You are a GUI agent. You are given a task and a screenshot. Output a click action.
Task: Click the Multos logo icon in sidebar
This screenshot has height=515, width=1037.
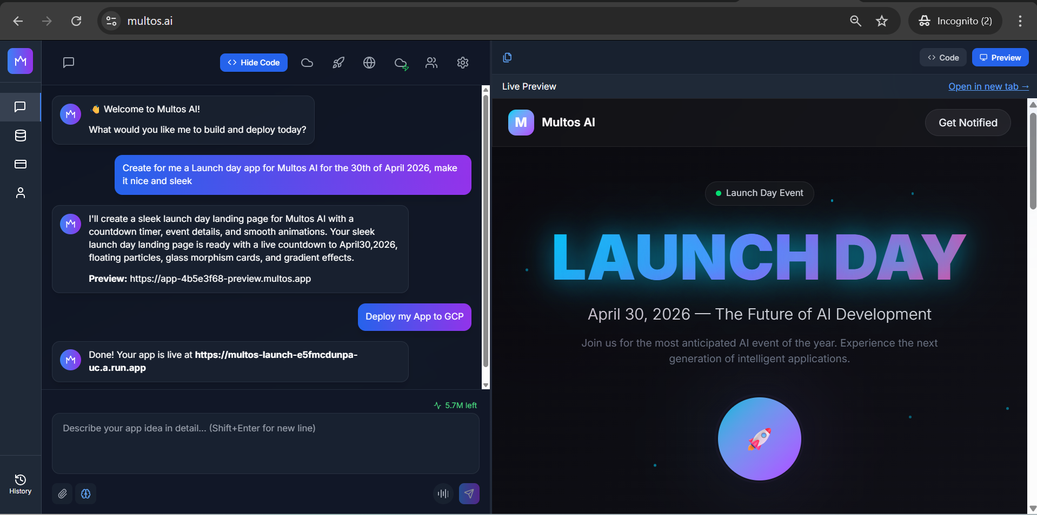(20, 61)
